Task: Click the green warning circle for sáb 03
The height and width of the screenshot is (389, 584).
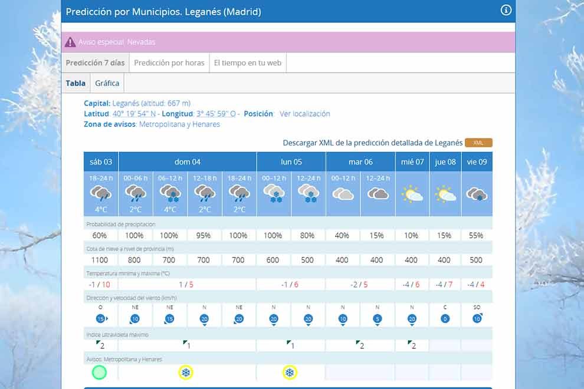Action: (100, 372)
